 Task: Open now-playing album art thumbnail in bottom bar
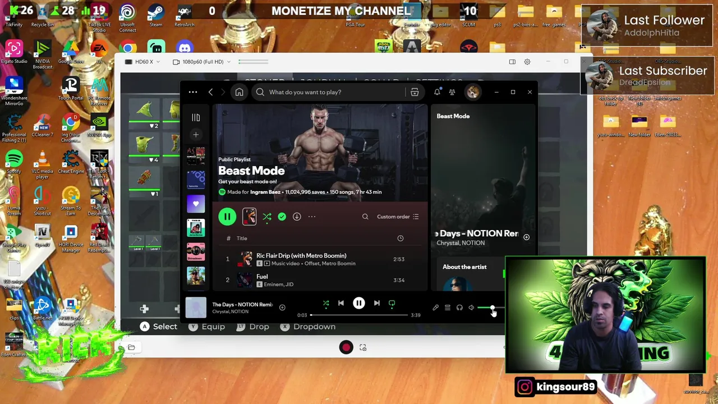click(196, 307)
